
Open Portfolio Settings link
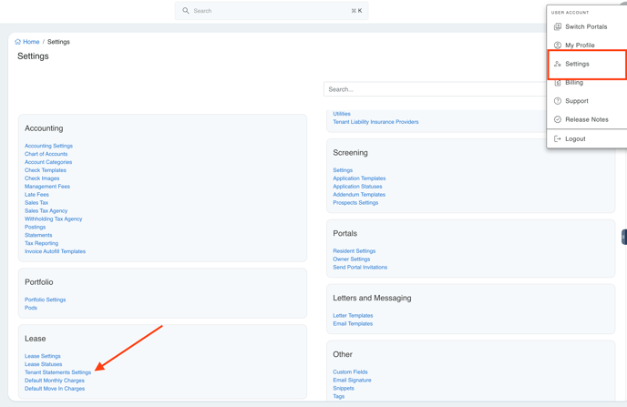pos(45,300)
